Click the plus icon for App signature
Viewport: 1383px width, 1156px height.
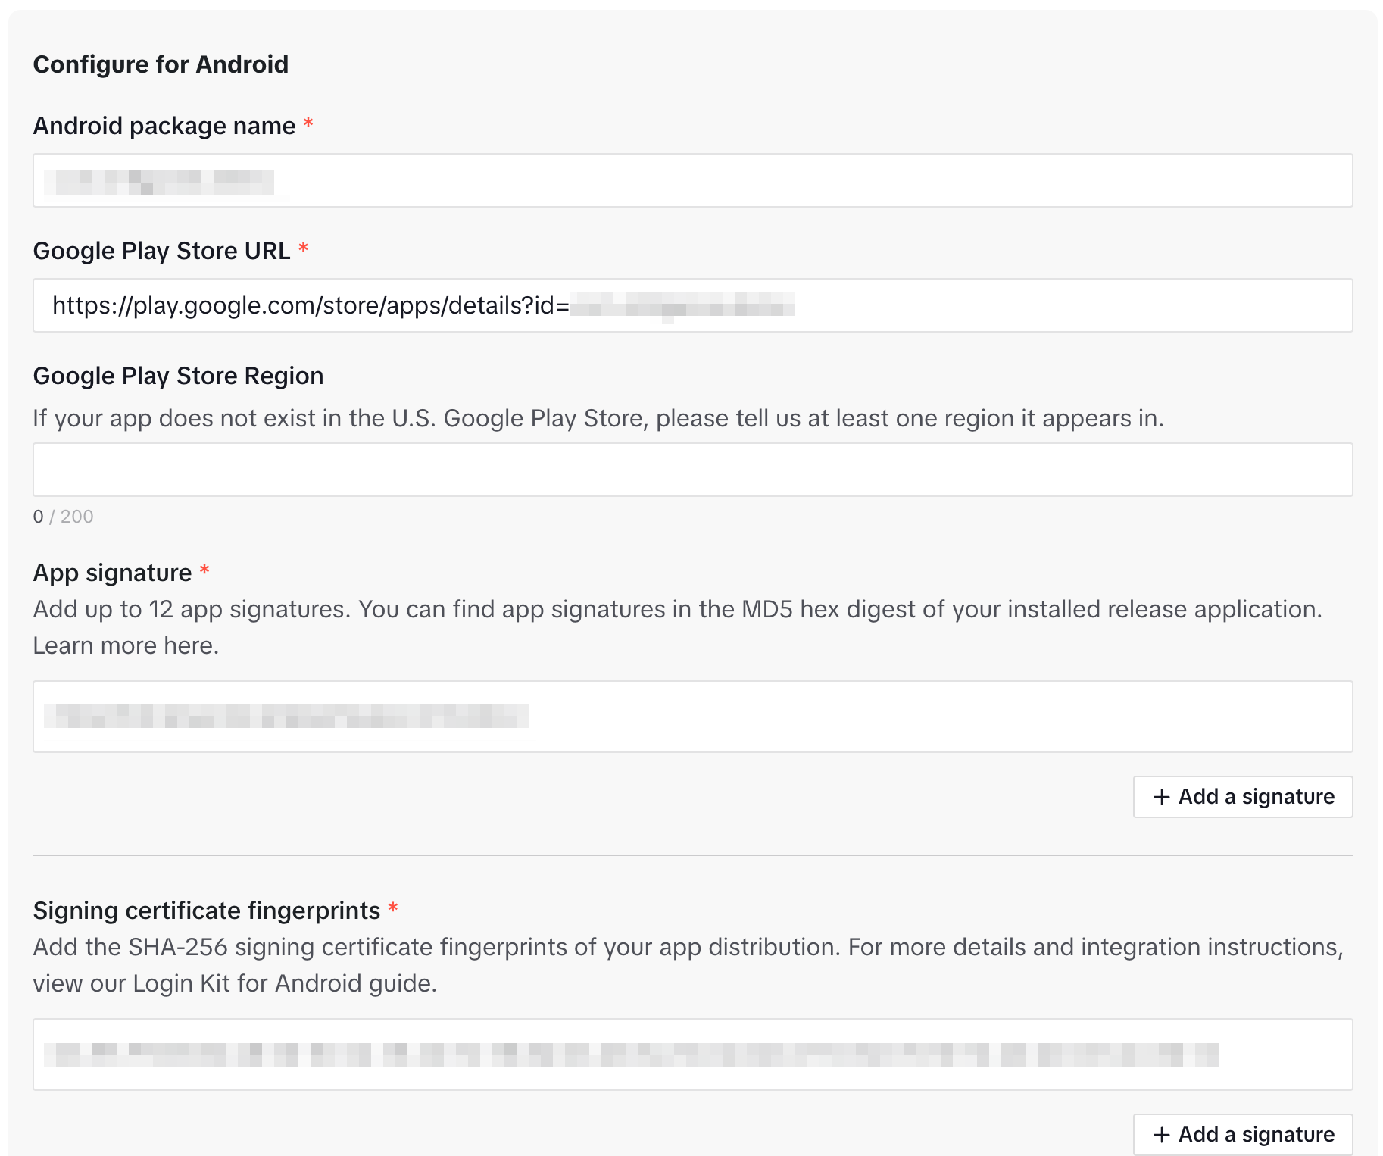(1161, 797)
